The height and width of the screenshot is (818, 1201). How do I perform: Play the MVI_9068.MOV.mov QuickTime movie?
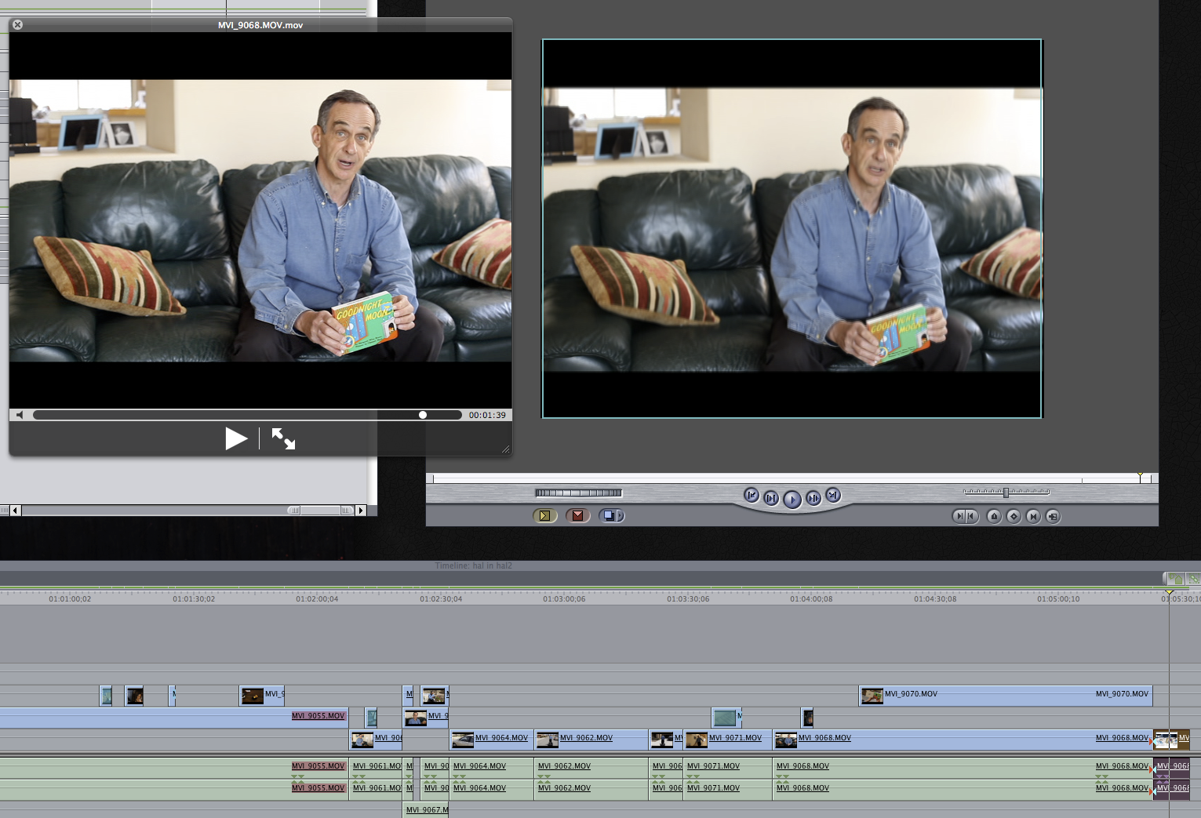pyautogui.click(x=236, y=438)
